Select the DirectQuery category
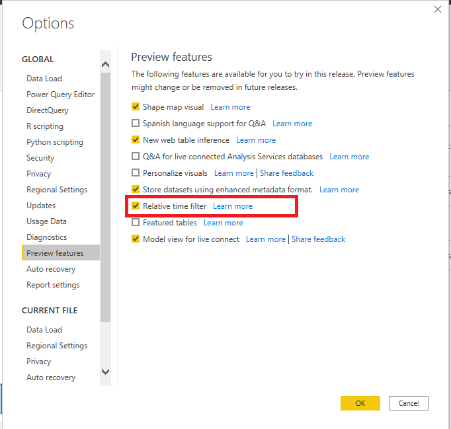The image size is (451, 429). pyautogui.click(x=48, y=110)
